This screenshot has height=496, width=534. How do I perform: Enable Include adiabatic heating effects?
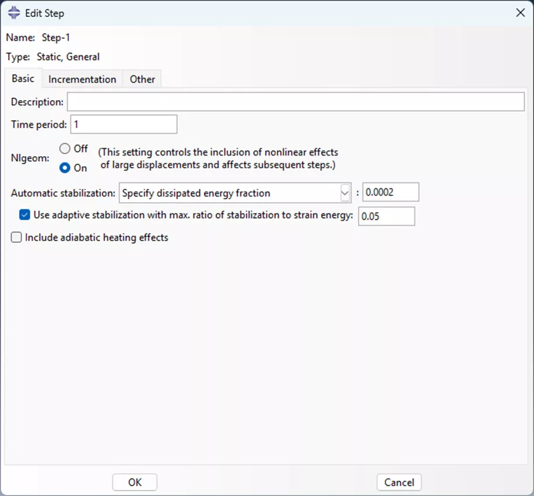(16, 237)
